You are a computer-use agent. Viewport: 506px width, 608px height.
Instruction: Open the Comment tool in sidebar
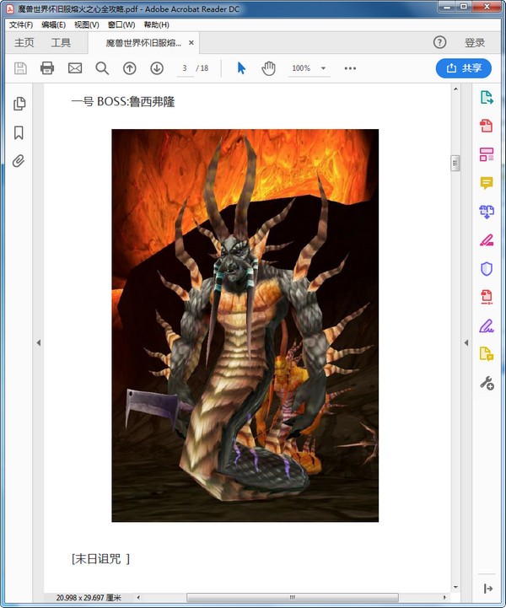(x=487, y=183)
